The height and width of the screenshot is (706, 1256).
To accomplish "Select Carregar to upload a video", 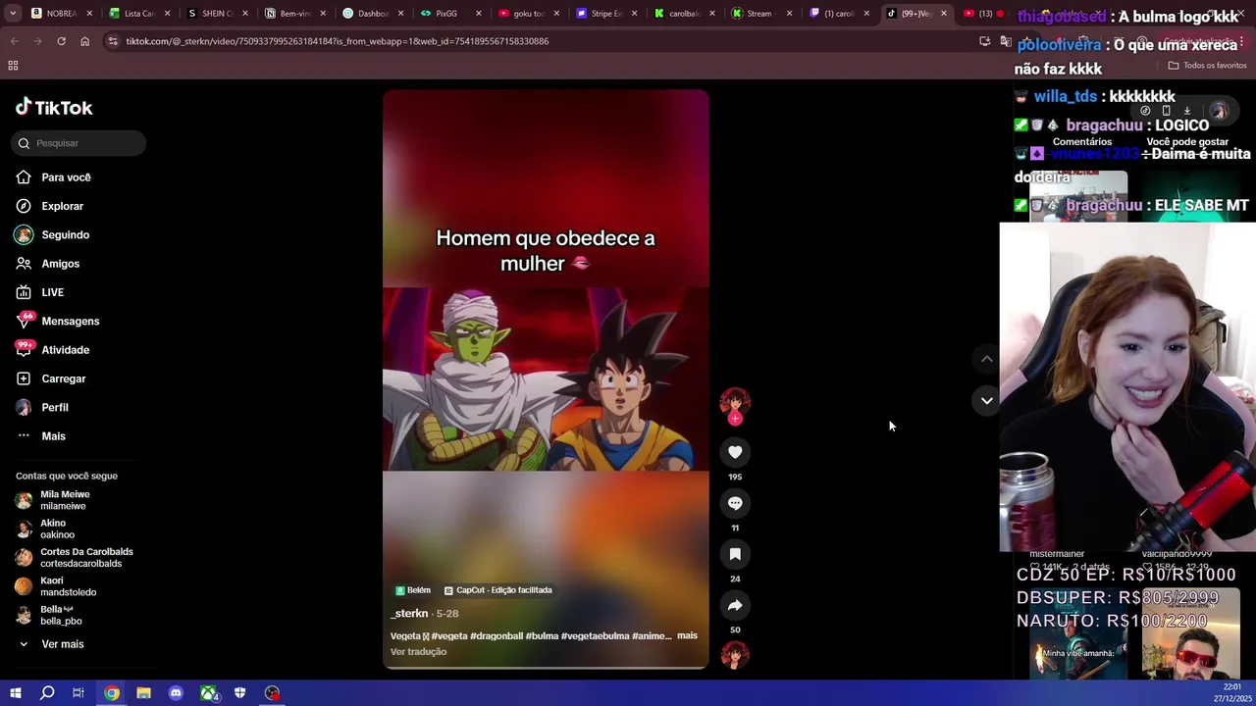I will 63,378.
